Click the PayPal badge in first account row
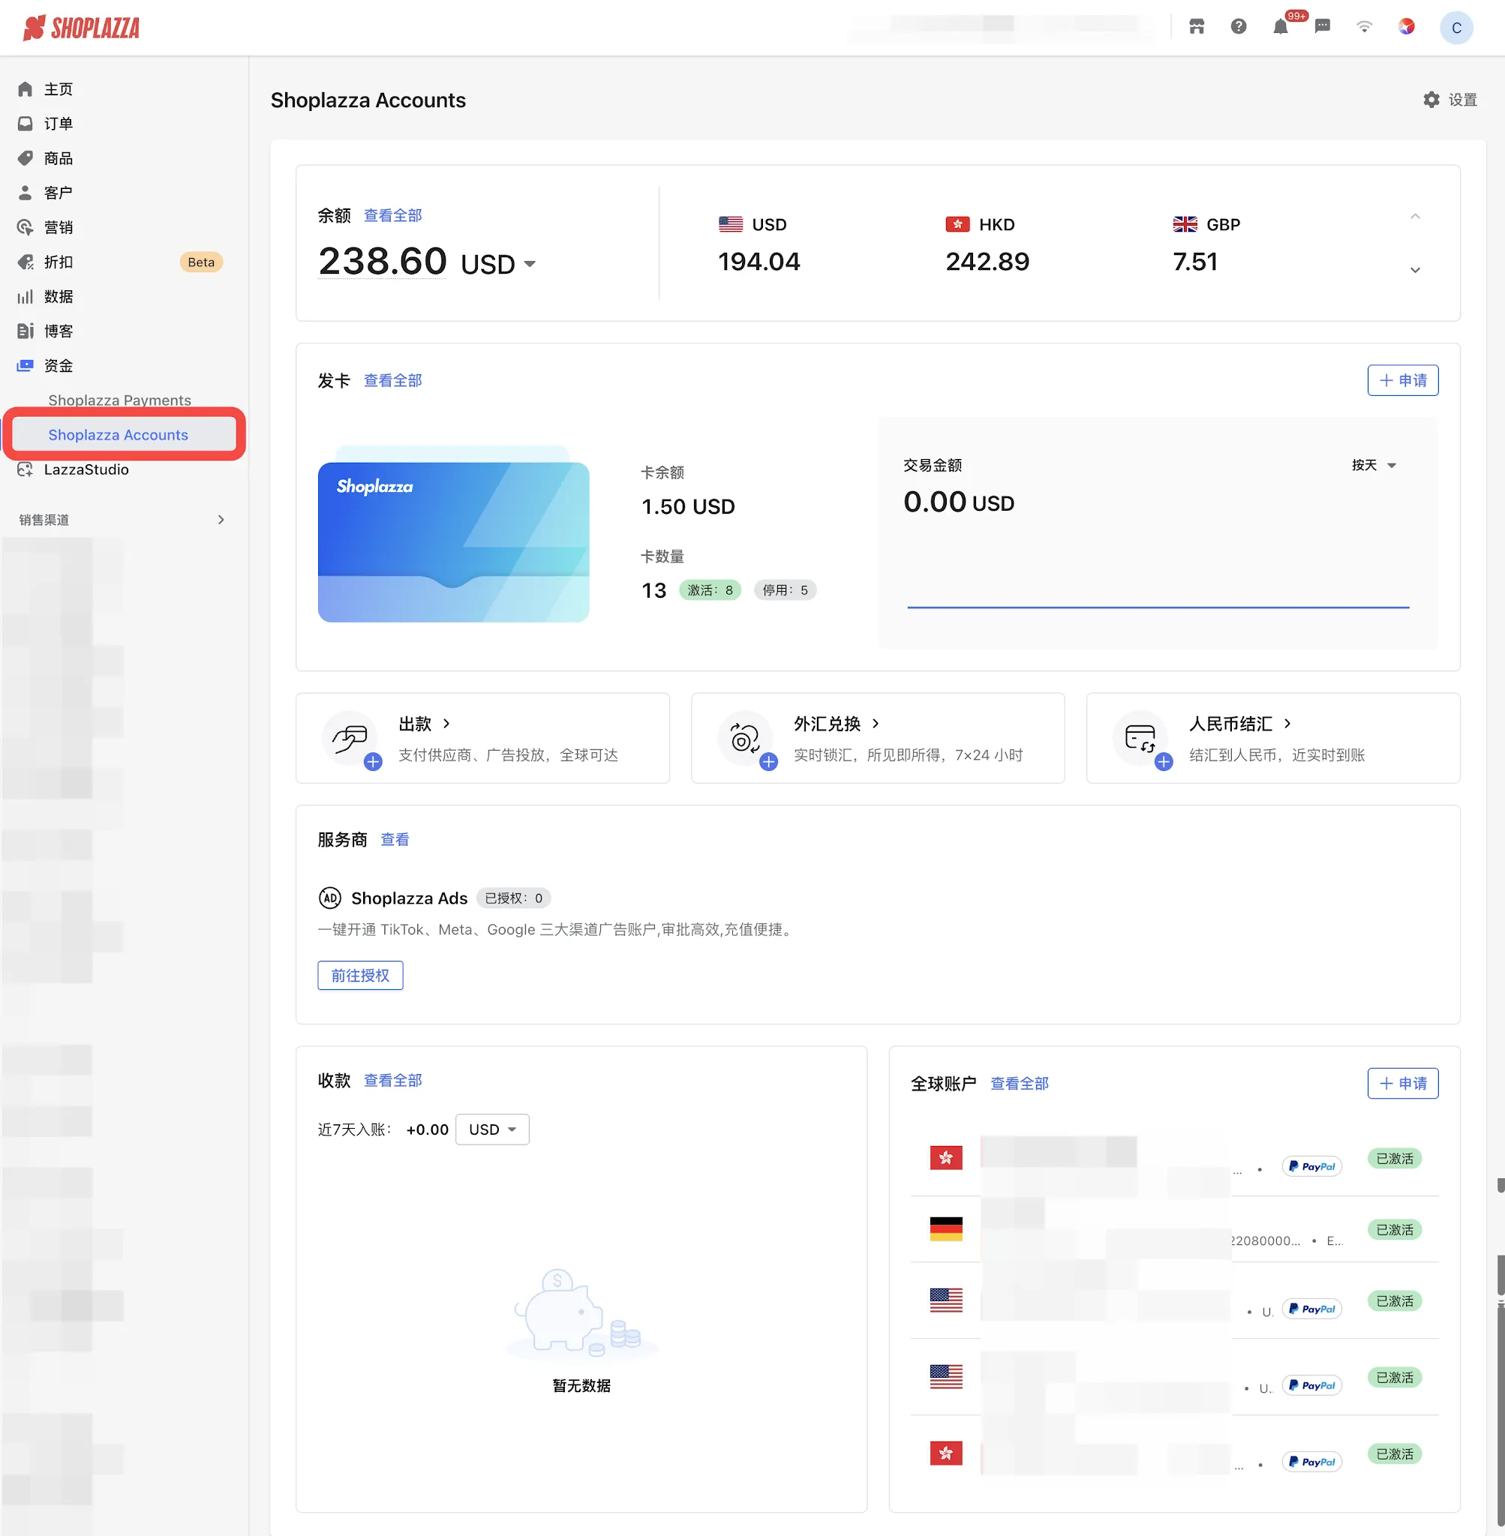1505x1536 pixels. coord(1312,1167)
